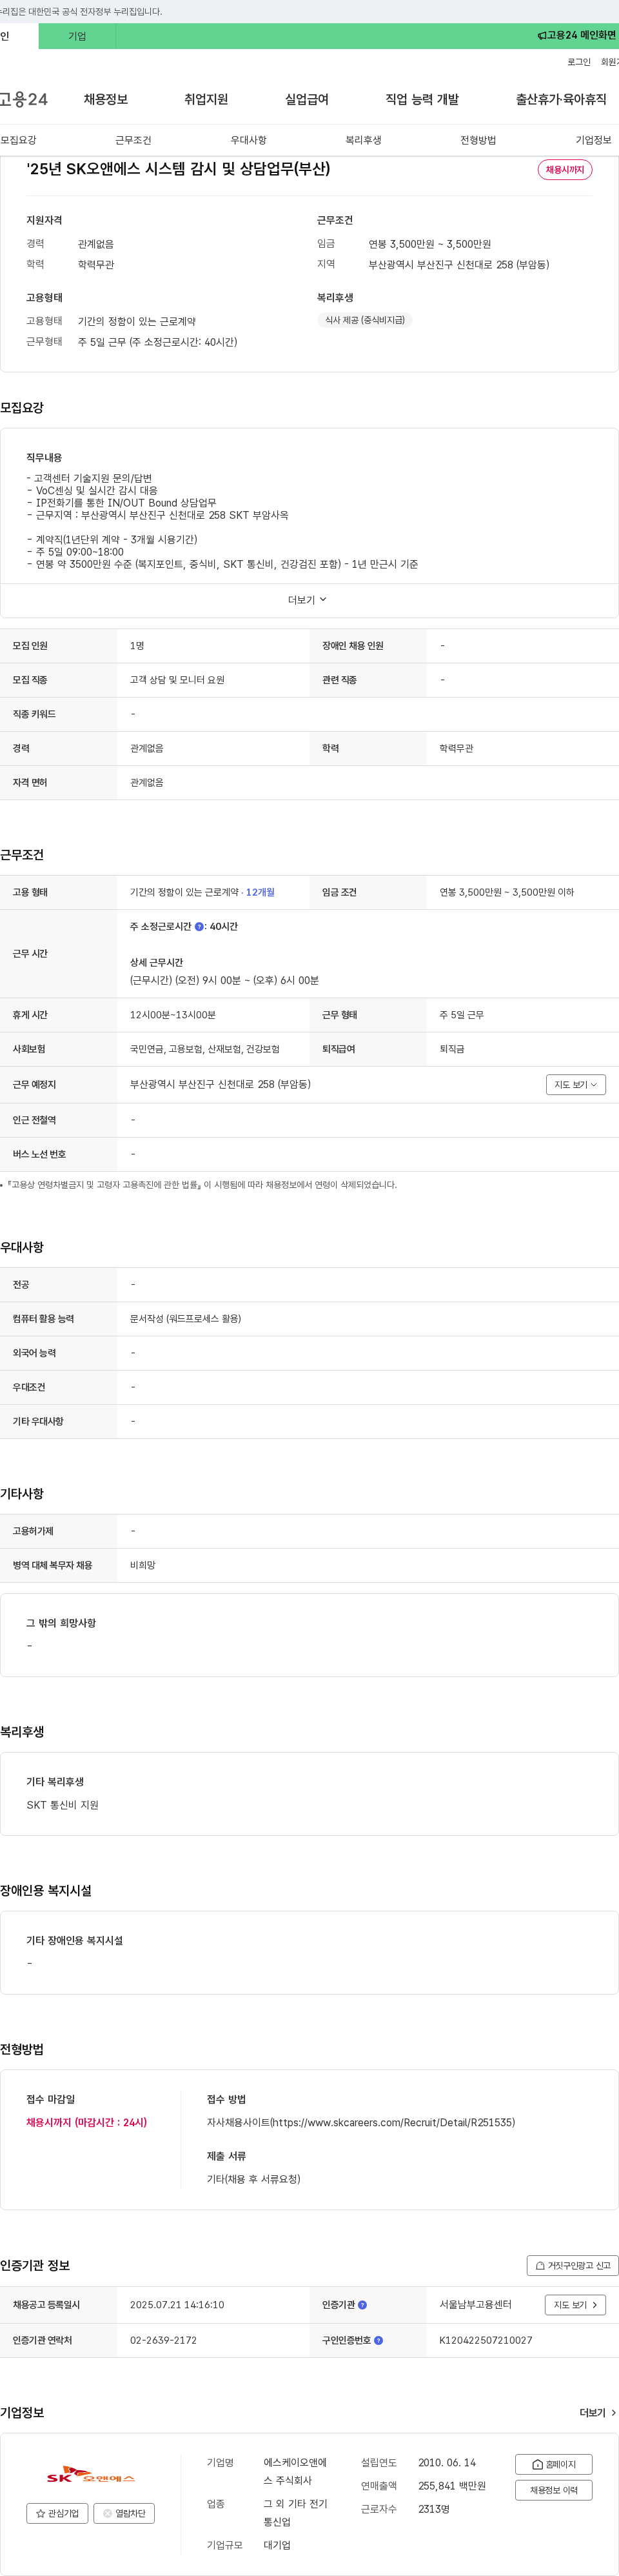This screenshot has height=2576, width=619.
Task: Switch to the 기업 tab
Action: pyautogui.click(x=77, y=36)
